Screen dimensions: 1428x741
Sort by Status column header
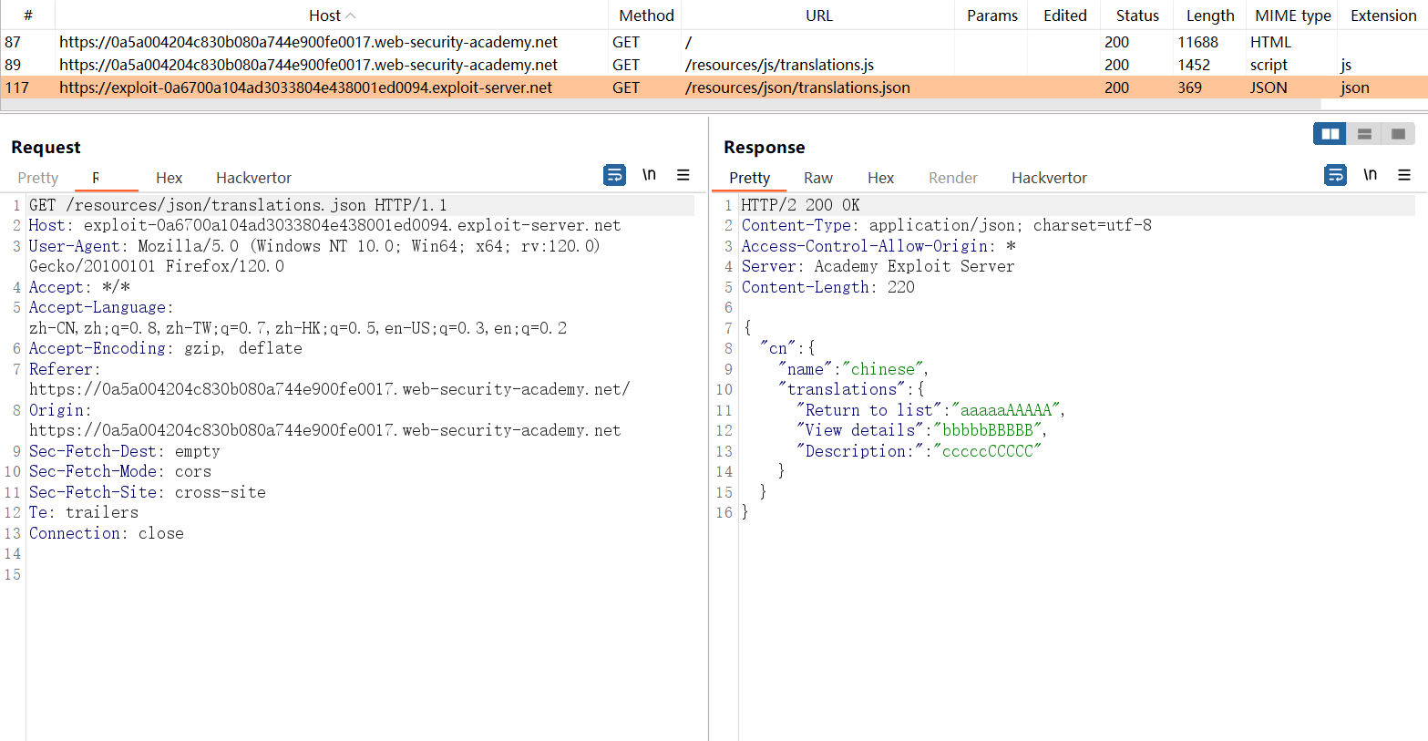[1137, 15]
